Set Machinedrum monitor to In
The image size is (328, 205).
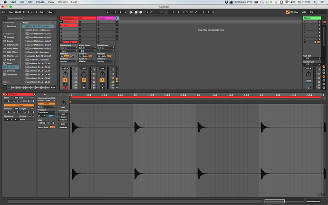tap(62, 56)
